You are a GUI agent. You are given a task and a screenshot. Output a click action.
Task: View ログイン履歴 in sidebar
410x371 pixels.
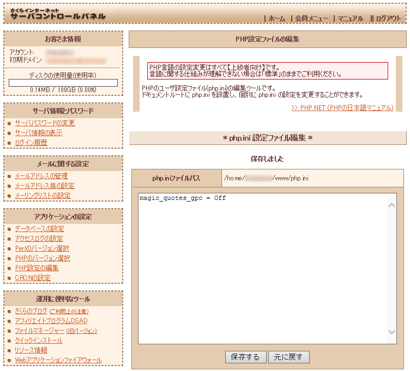pyautogui.click(x=31, y=143)
